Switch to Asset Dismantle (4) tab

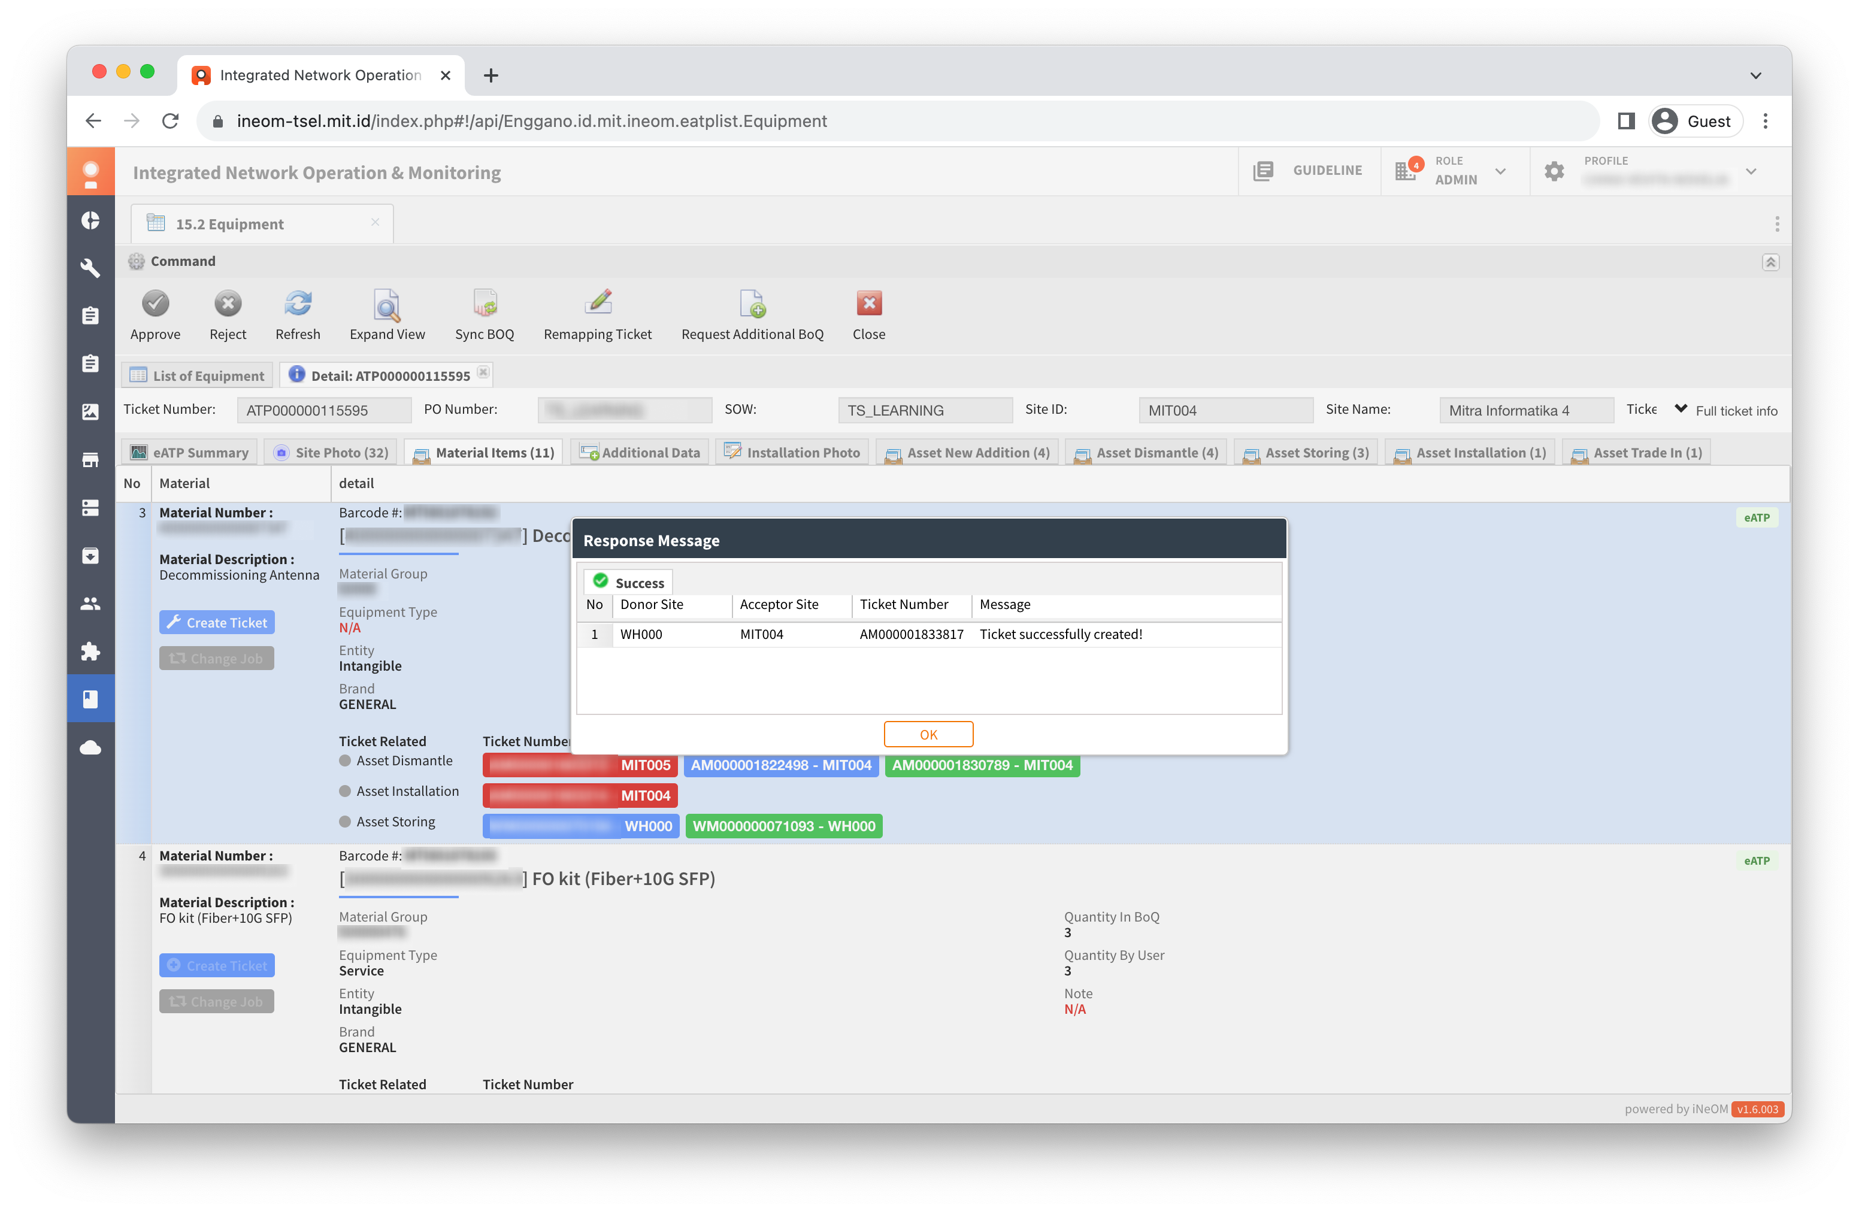coord(1146,453)
